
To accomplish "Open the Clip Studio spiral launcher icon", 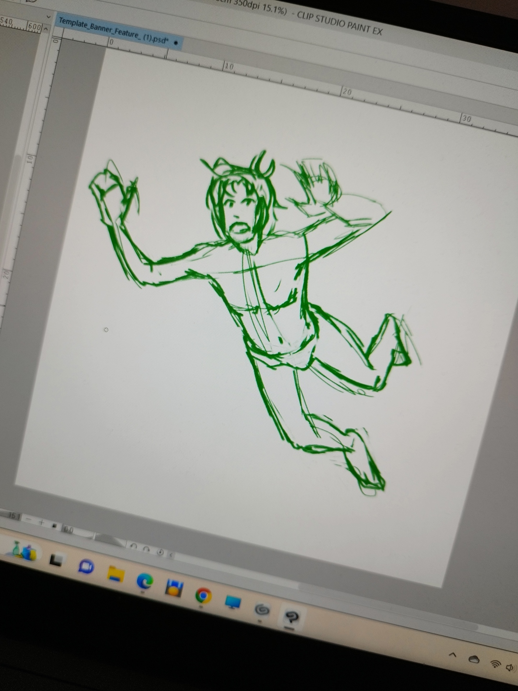I will coord(262,610).
